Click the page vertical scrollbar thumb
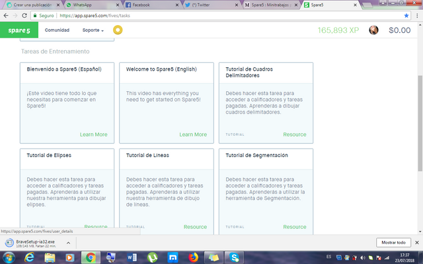Viewport: 423px width, 264px height. [x=420, y=123]
